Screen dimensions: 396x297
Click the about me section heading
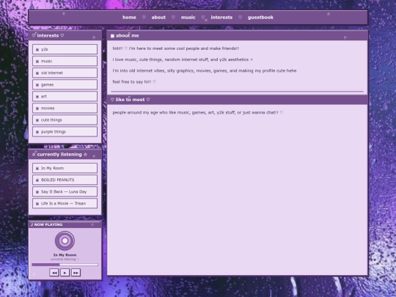tap(128, 36)
